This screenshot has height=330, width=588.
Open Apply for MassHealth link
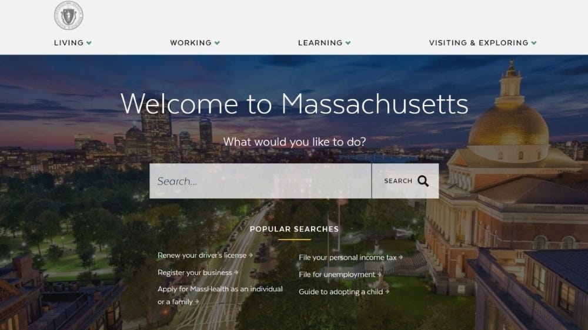pyautogui.click(x=220, y=295)
